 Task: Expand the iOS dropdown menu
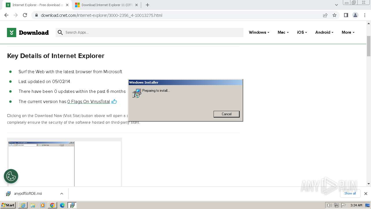pos(302,33)
